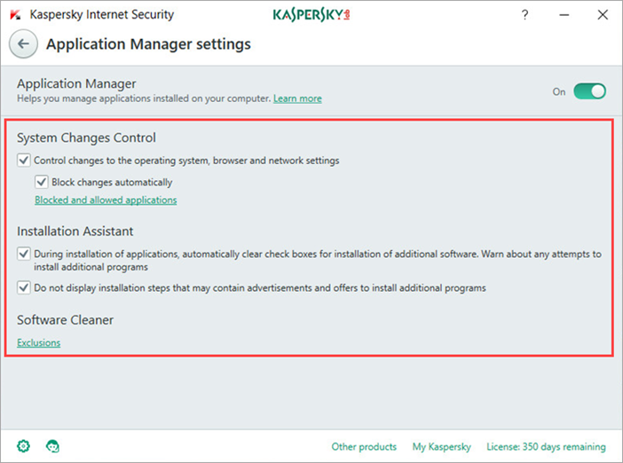The width and height of the screenshot is (623, 463).
Task: Close the Kaspersky Internet Security window
Action: pos(603,15)
